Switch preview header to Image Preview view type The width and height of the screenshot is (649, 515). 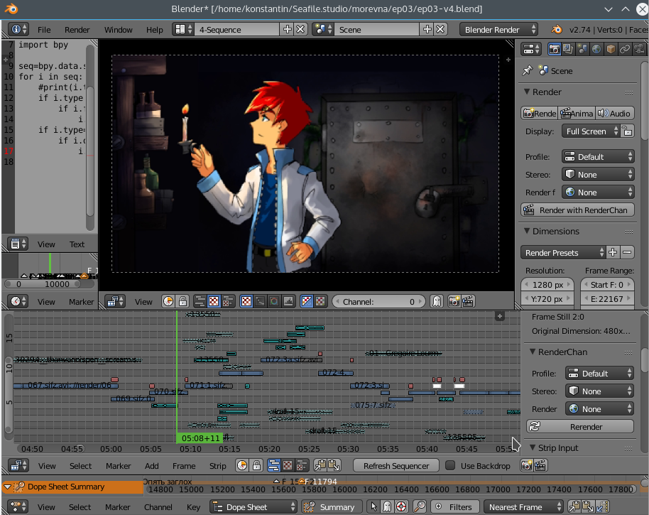pyautogui.click(x=214, y=301)
